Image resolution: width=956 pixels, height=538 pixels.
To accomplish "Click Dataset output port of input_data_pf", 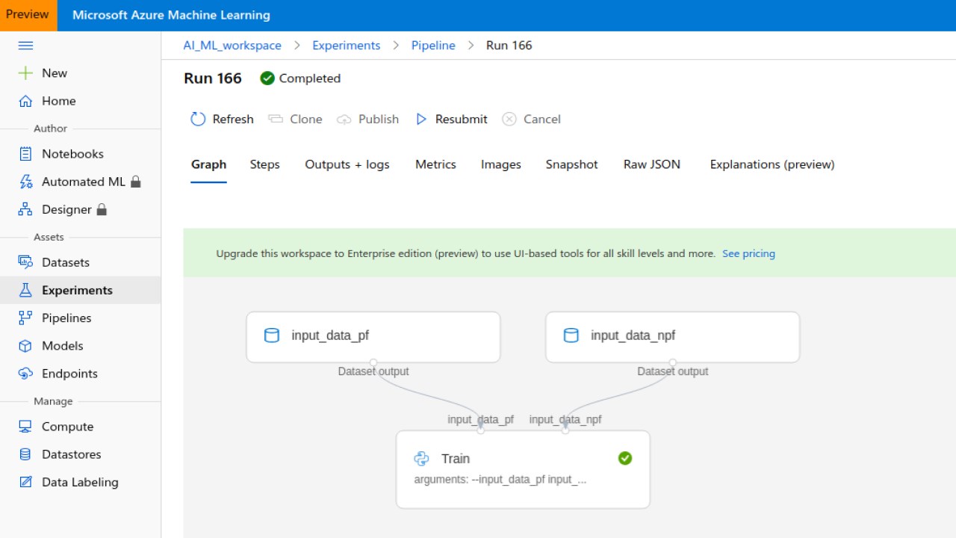I will (x=373, y=363).
